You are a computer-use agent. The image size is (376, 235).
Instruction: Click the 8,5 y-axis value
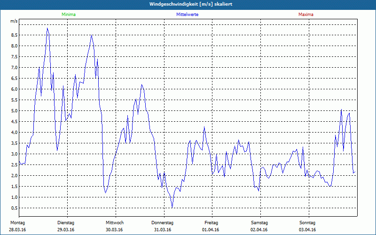(15, 35)
